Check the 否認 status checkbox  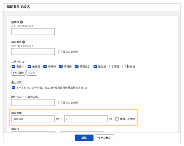pyautogui.click(x=111, y=67)
